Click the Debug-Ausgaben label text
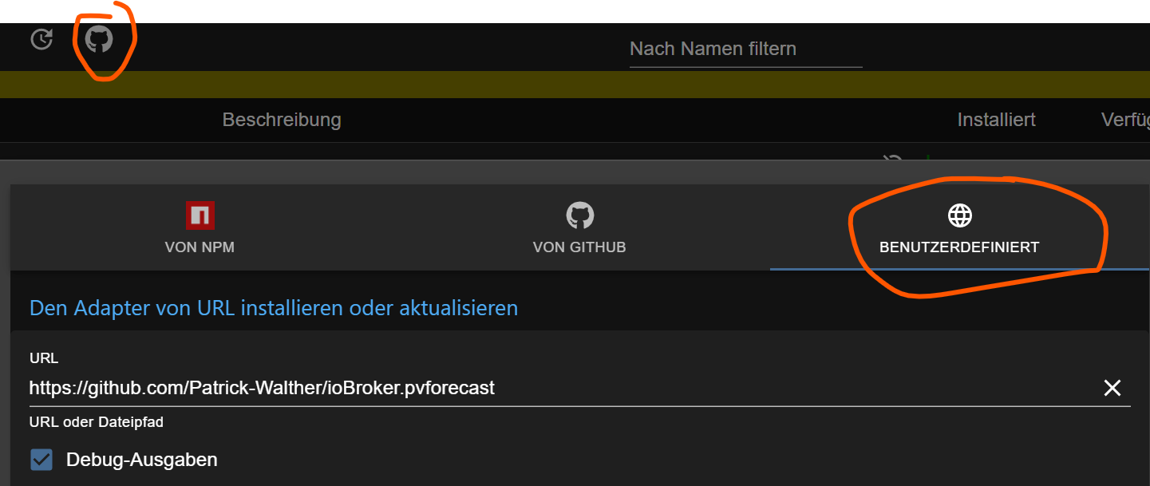 click(x=141, y=460)
